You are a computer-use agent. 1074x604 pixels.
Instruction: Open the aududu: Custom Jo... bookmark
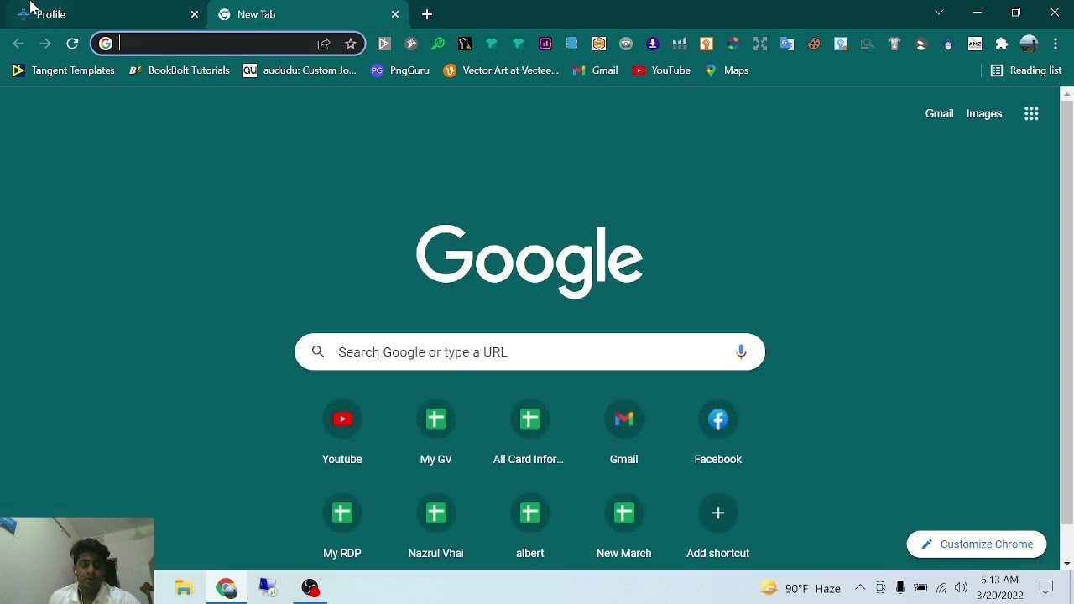click(x=300, y=70)
